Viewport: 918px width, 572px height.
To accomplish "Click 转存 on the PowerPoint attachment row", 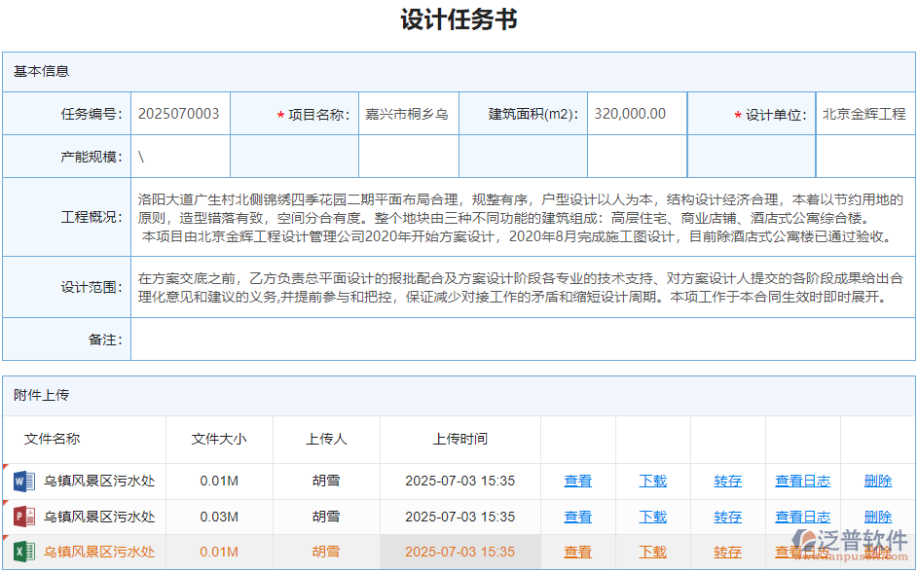I will coord(727,517).
